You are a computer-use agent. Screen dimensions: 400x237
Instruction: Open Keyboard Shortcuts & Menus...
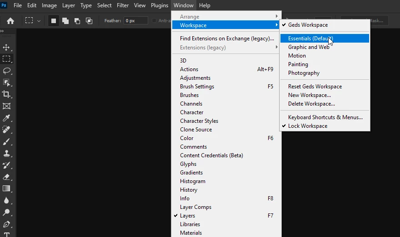(x=325, y=117)
